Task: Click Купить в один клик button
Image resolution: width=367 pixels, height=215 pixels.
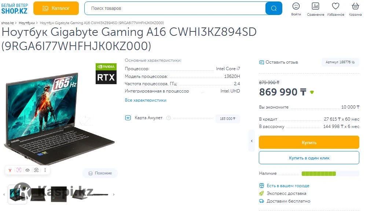Action: click(x=309, y=158)
